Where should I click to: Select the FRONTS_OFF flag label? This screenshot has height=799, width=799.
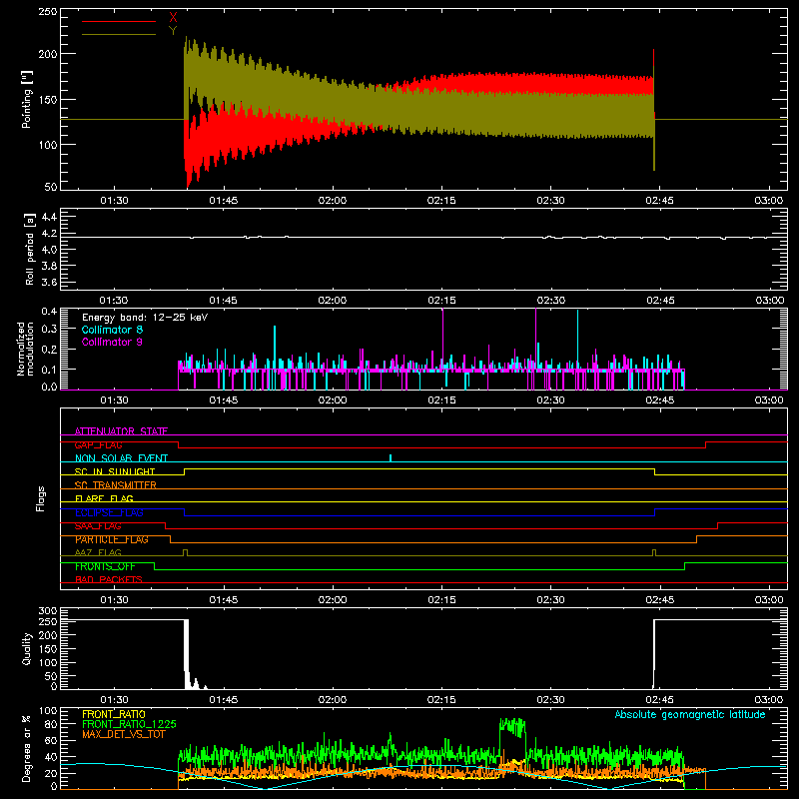coord(105,566)
